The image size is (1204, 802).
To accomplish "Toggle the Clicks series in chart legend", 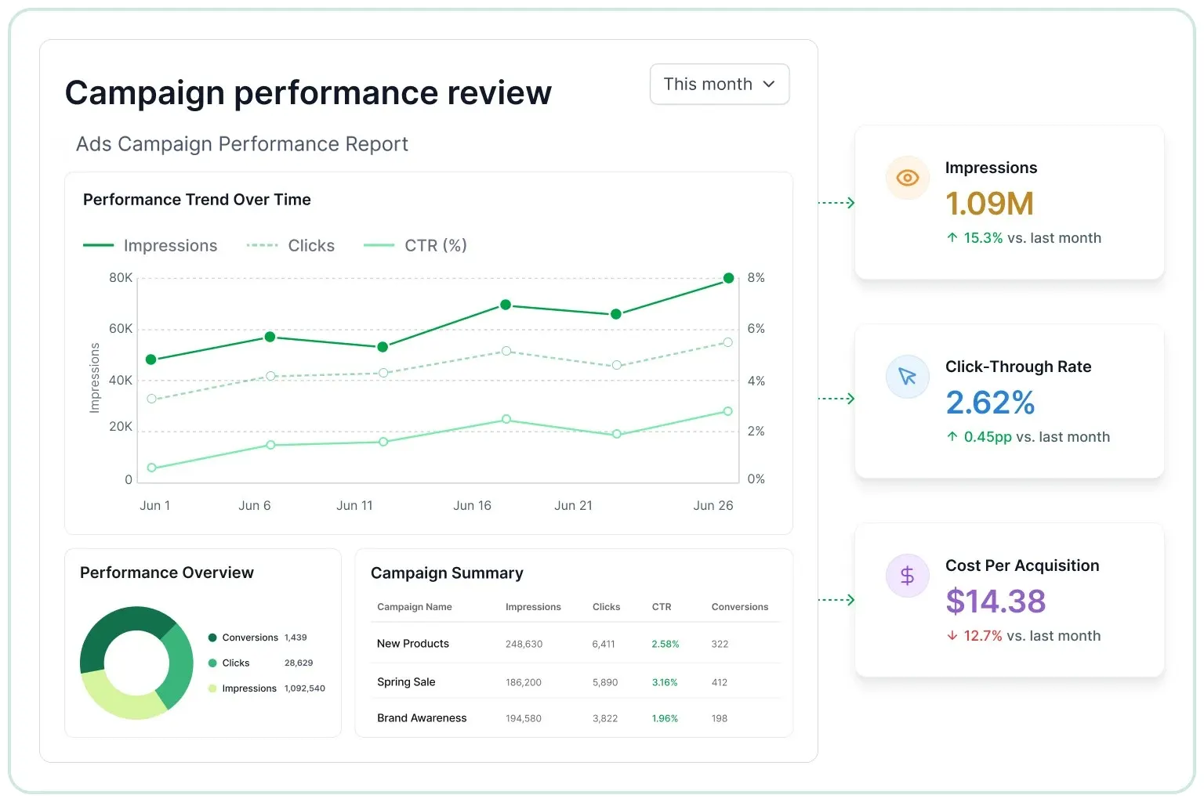I will click(290, 245).
